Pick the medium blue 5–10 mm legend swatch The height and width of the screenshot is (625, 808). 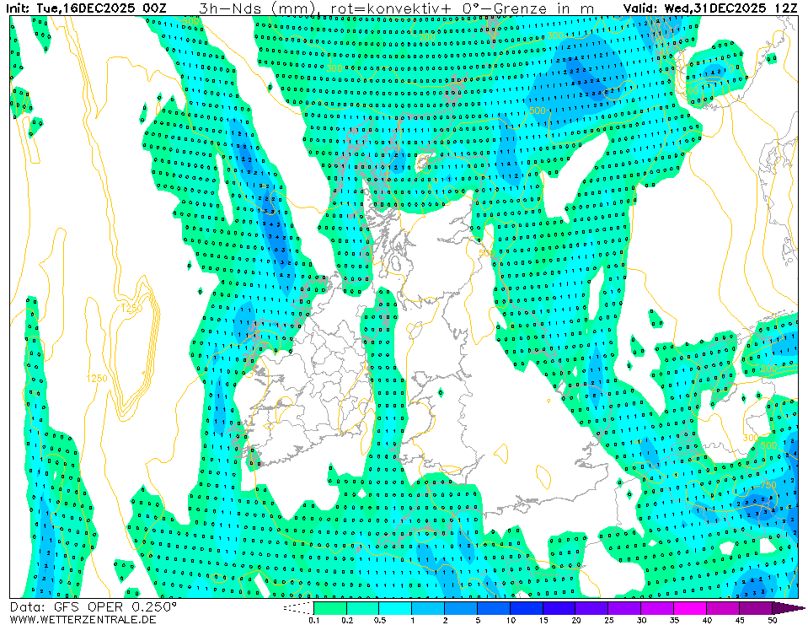pyautogui.click(x=494, y=607)
